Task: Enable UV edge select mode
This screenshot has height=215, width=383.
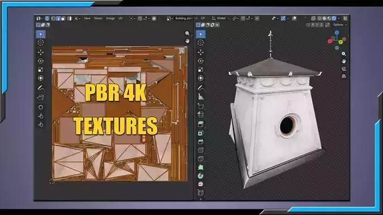Action: coord(58,18)
